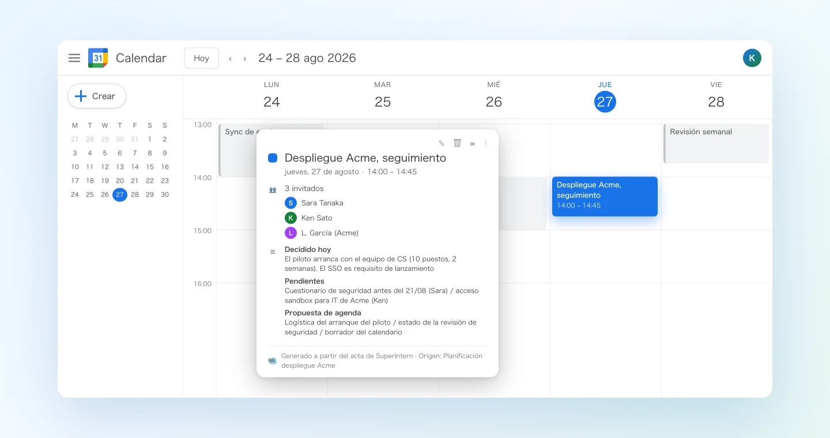Select 27 in the mini calendar
This screenshot has width=830, height=438.
[120, 195]
